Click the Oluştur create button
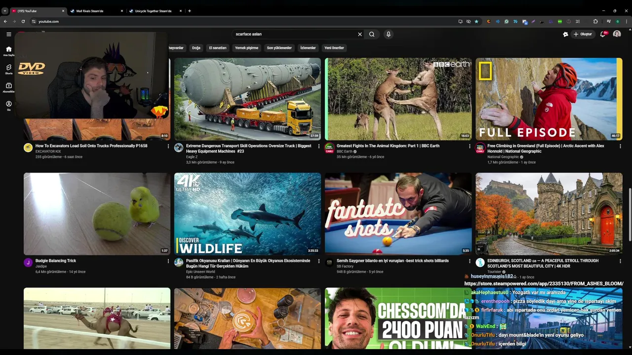This screenshot has width=632, height=355. click(583, 34)
